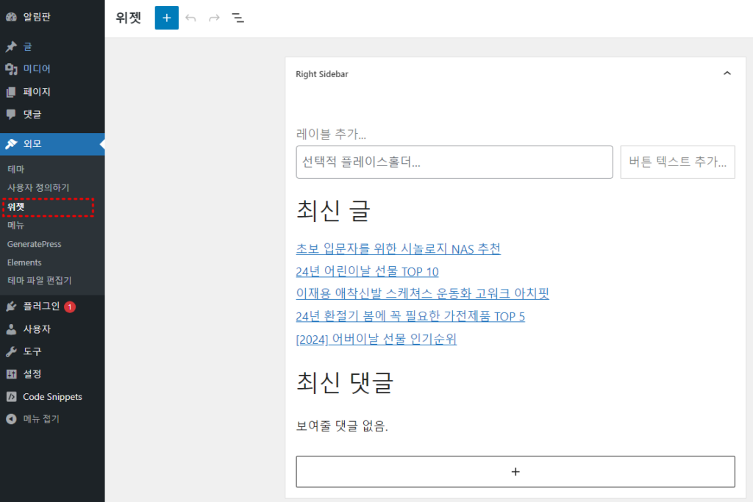Click the pushpin icon for posts
Screen dimensions: 753x502
pyautogui.click(x=12, y=46)
